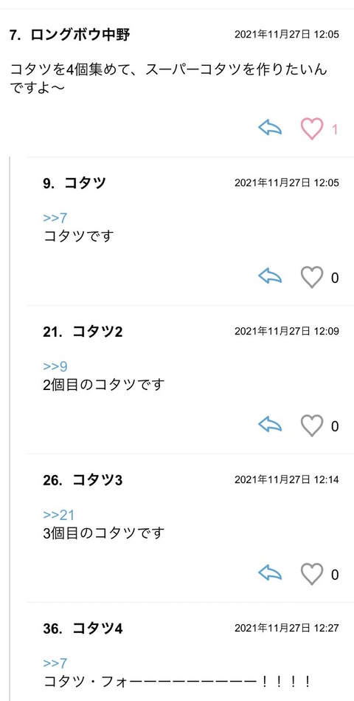Image resolution: width=354 pixels, height=701 pixels.
Task: Follow the >>9 reference link
Action: 55,366
